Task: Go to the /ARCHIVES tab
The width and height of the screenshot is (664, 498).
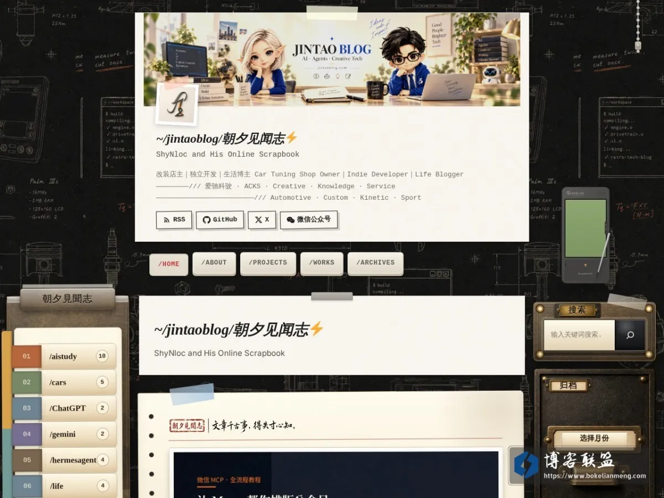Action: (x=375, y=263)
